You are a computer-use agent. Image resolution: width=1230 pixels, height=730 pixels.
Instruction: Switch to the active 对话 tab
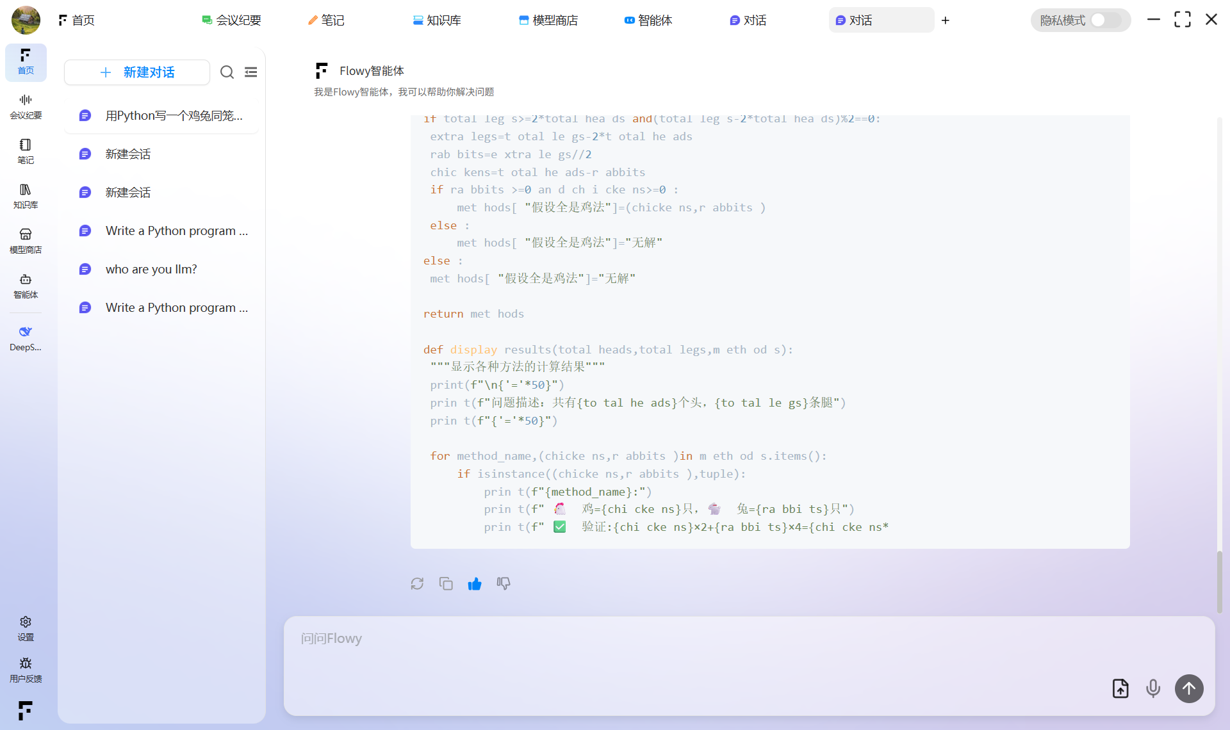pyautogui.click(x=881, y=20)
